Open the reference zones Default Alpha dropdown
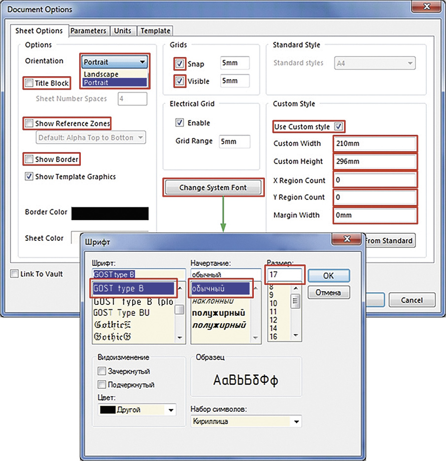 click(91, 137)
